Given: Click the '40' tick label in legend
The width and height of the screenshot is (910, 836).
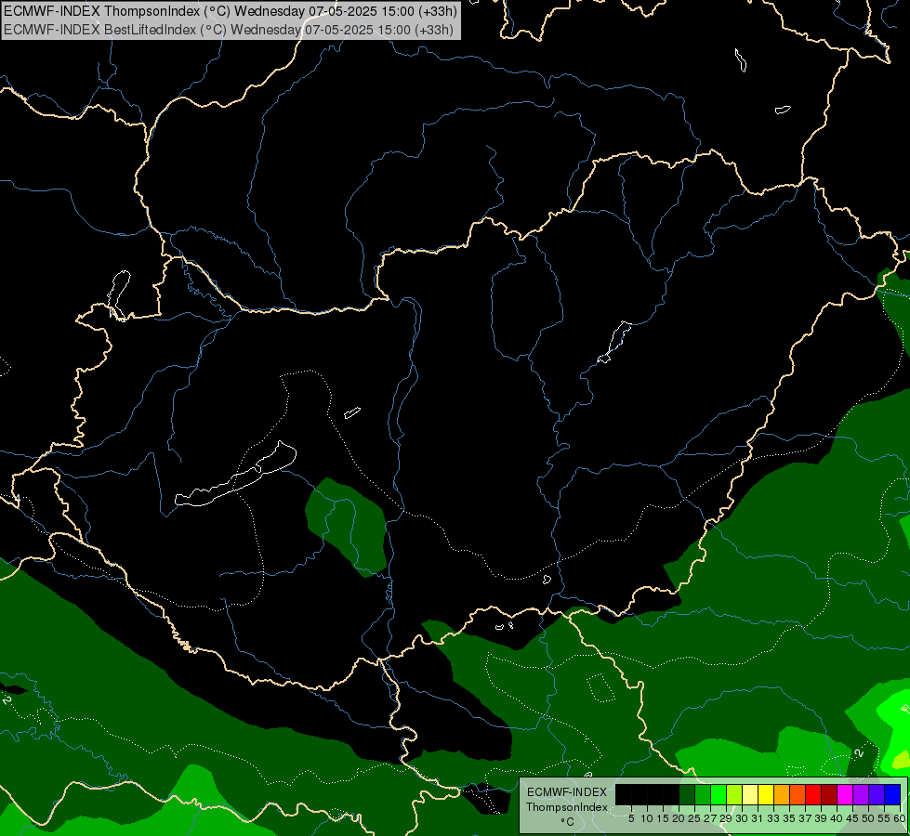Looking at the screenshot, I should [x=837, y=818].
